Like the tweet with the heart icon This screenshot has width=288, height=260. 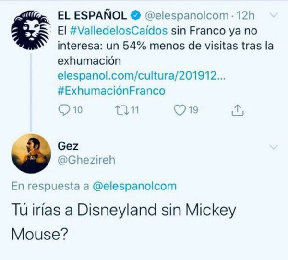click(x=179, y=110)
